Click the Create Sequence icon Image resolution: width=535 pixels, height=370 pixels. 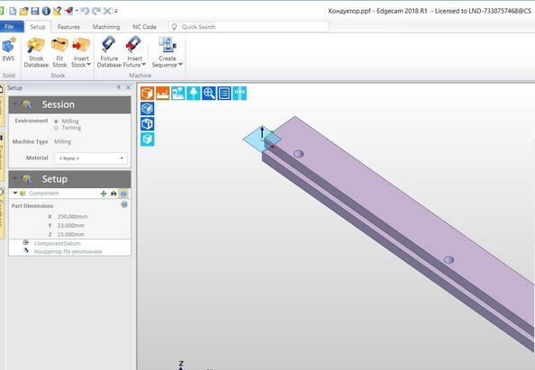pos(167,45)
